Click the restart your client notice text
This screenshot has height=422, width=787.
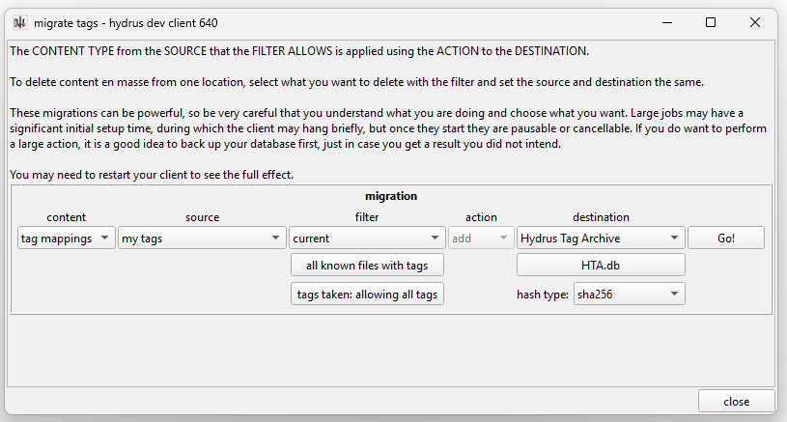[x=151, y=175]
